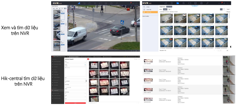Switch to grid thumbnail view

(221, 9)
